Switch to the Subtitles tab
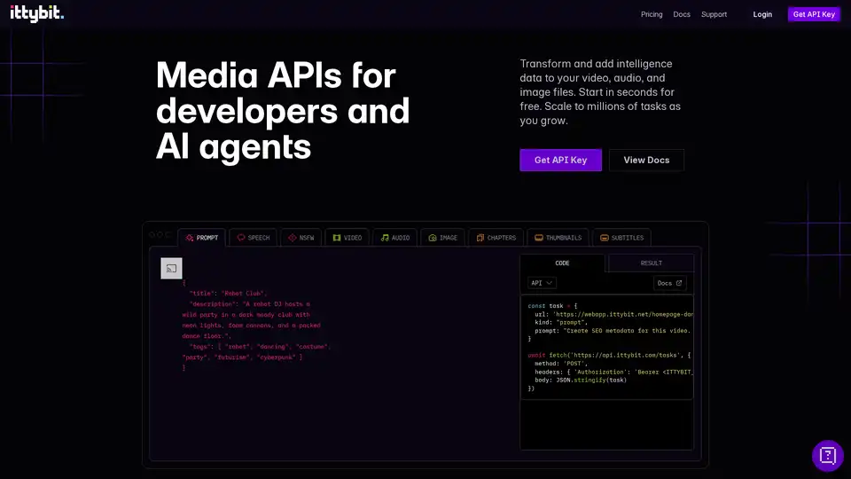 click(621, 238)
